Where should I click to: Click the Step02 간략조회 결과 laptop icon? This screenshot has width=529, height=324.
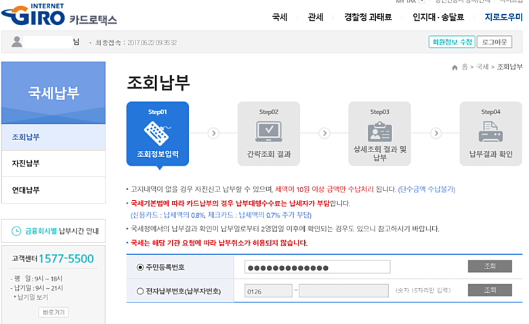point(269,132)
